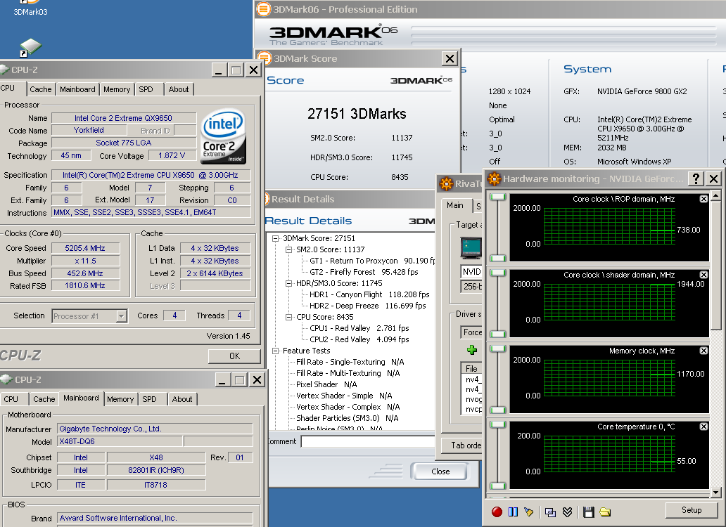Switch to Cache tab in upper CPU-Z window
The height and width of the screenshot is (527, 726).
[x=41, y=89]
